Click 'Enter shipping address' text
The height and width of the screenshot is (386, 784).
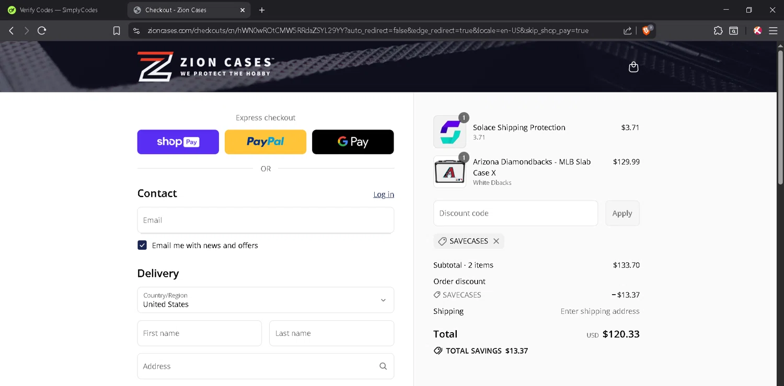600,311
